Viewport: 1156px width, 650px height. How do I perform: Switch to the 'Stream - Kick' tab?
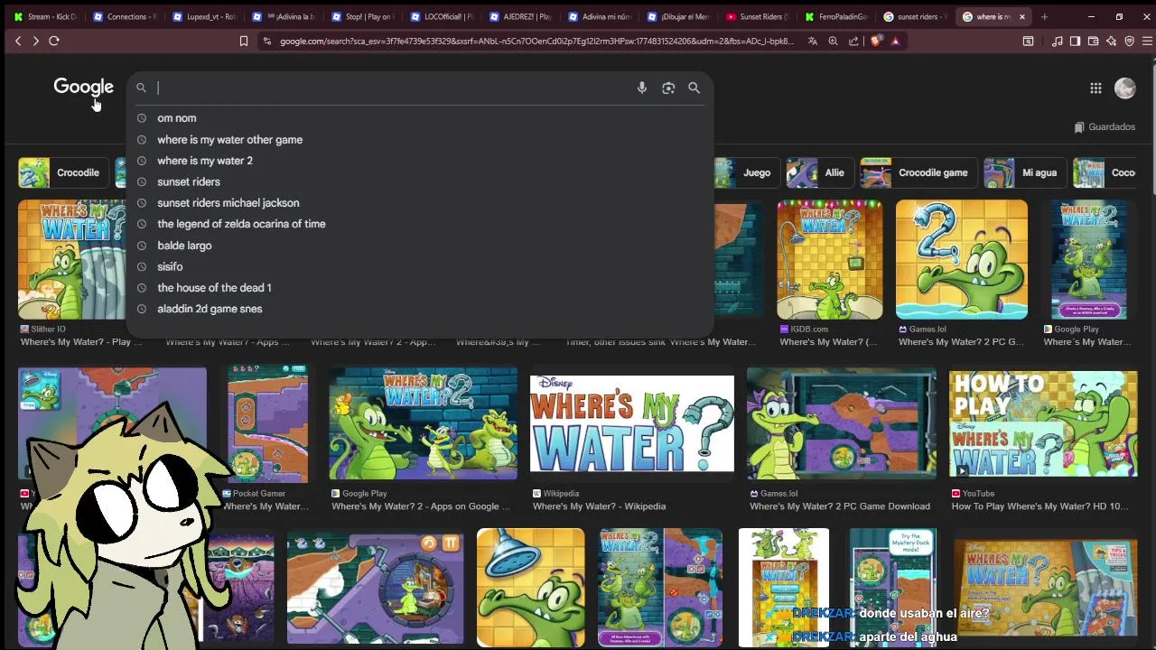(x=45, y=16)
